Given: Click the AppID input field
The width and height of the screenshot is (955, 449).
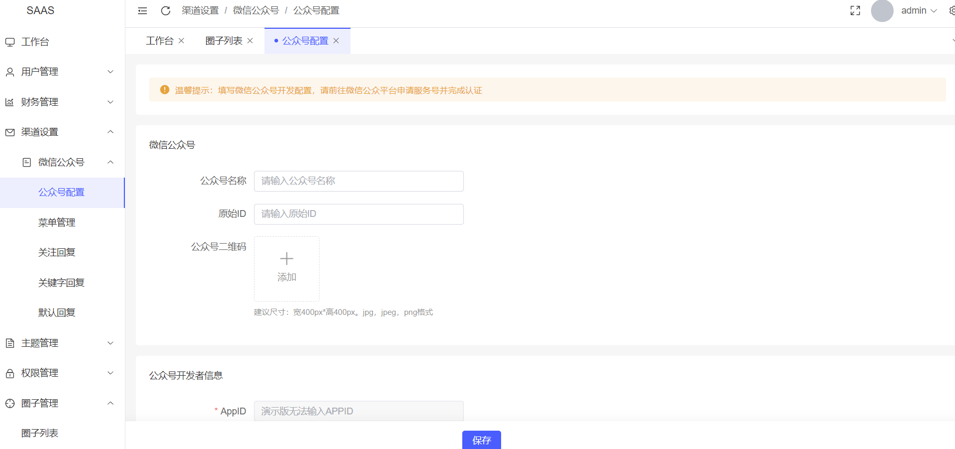Looking at the screenshot, I should (359, 411).
